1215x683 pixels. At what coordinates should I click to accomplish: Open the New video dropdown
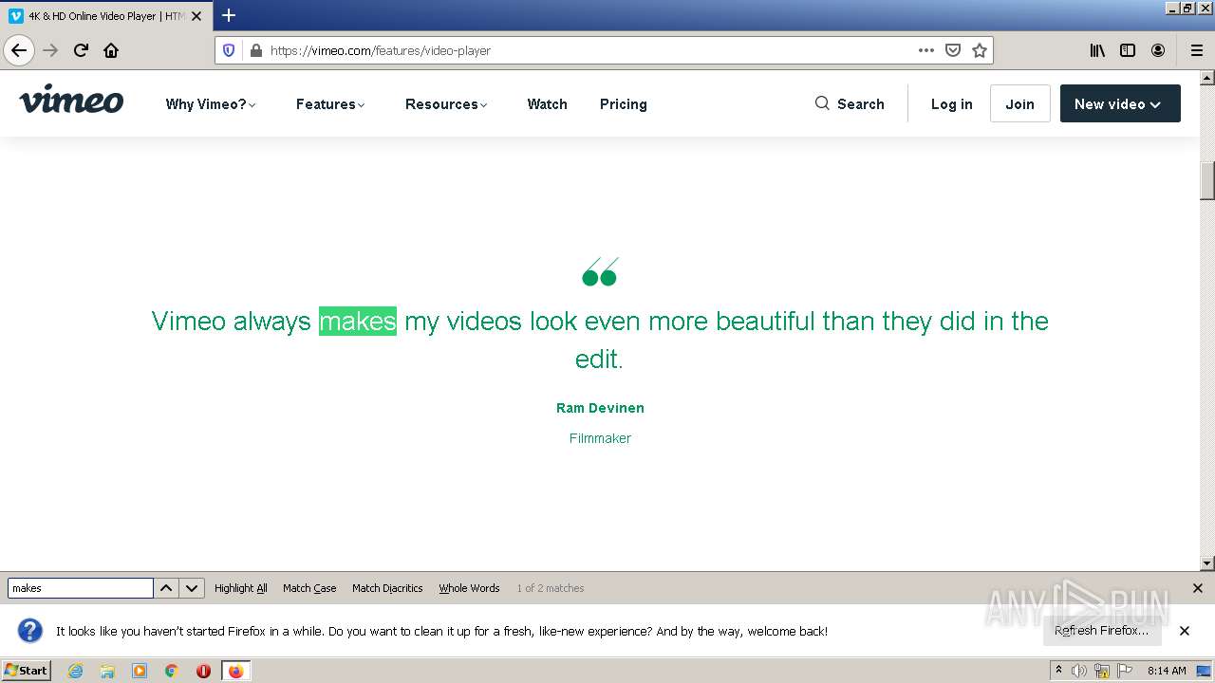[x=1120, y=103]
